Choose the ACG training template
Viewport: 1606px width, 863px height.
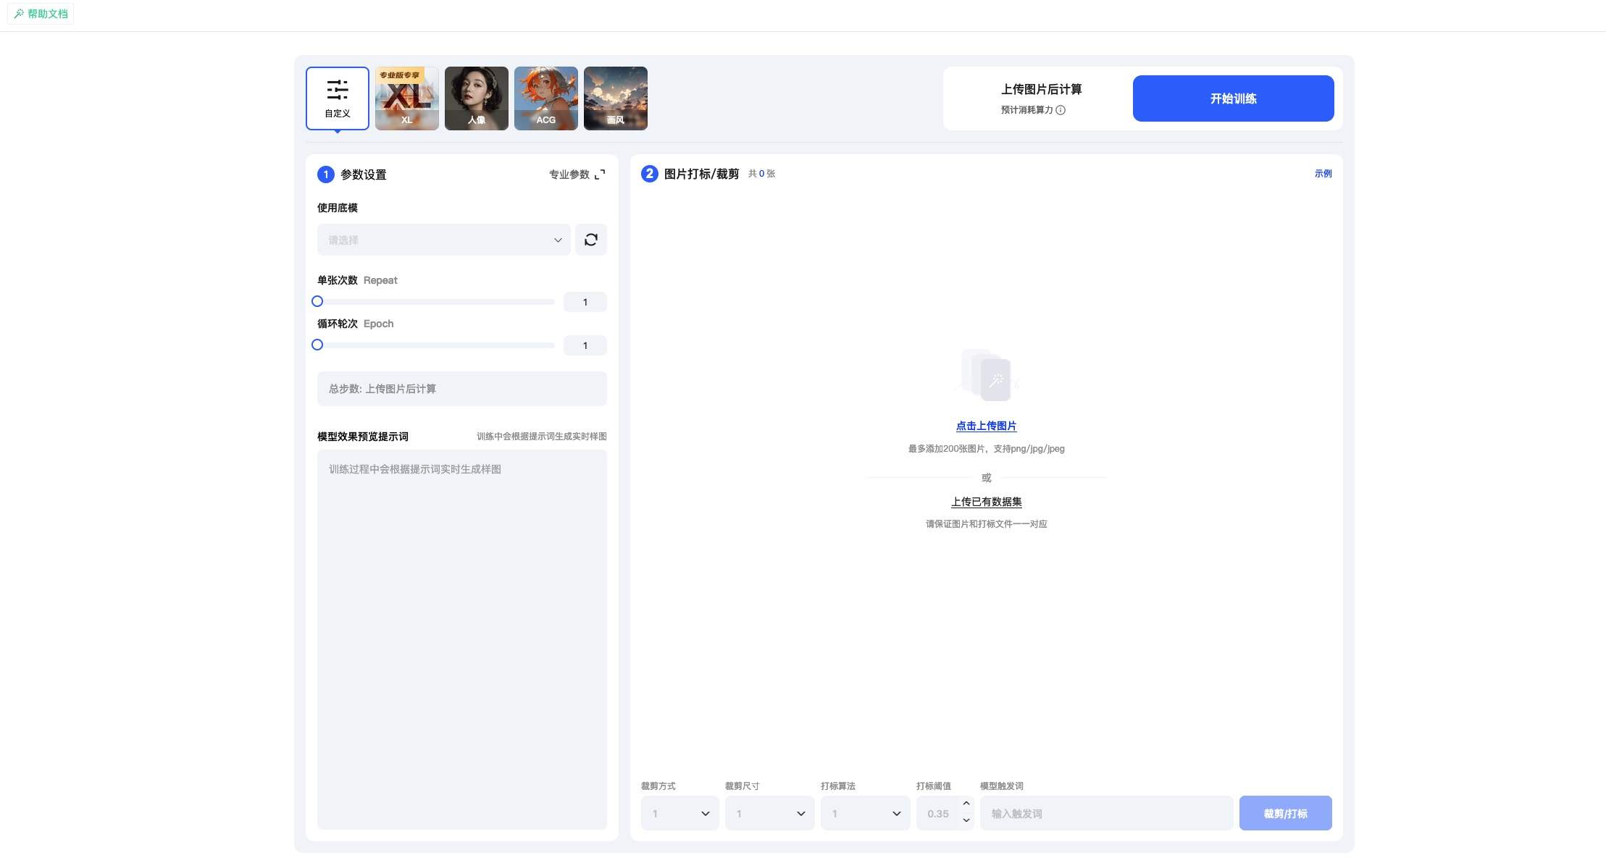[545, 98]
